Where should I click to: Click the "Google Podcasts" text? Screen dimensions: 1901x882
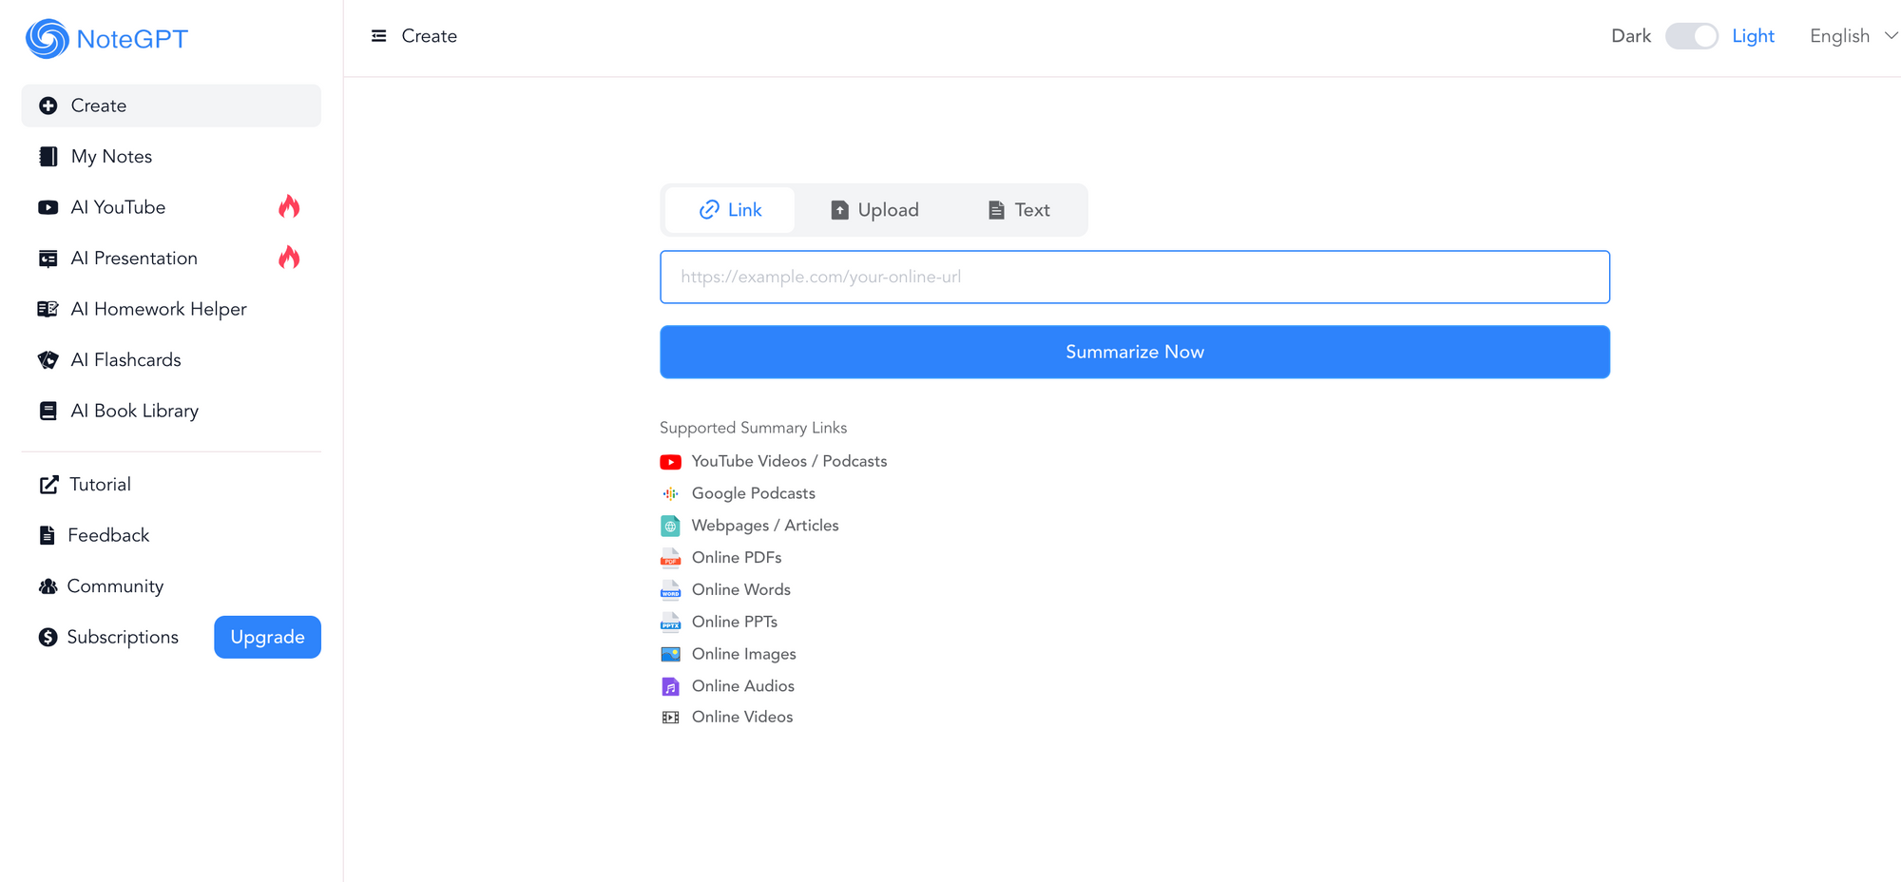click(753, 493)
